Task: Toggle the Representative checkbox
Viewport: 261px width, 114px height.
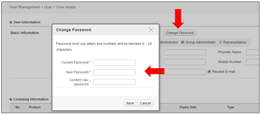Action: coord(220,42)
